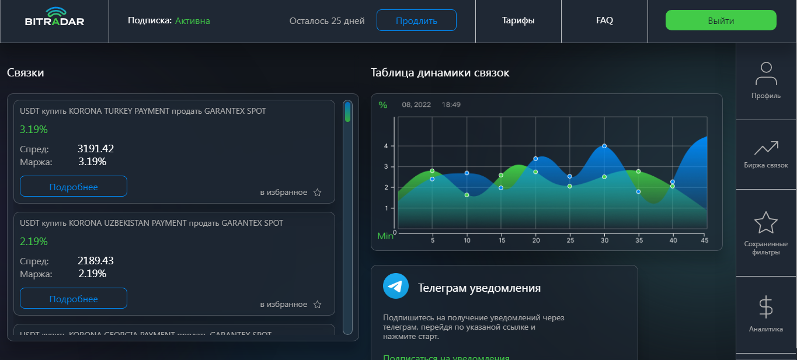Click the spread value 2189.43
This screenshot has height=360, width=797.
coord(96,261)
